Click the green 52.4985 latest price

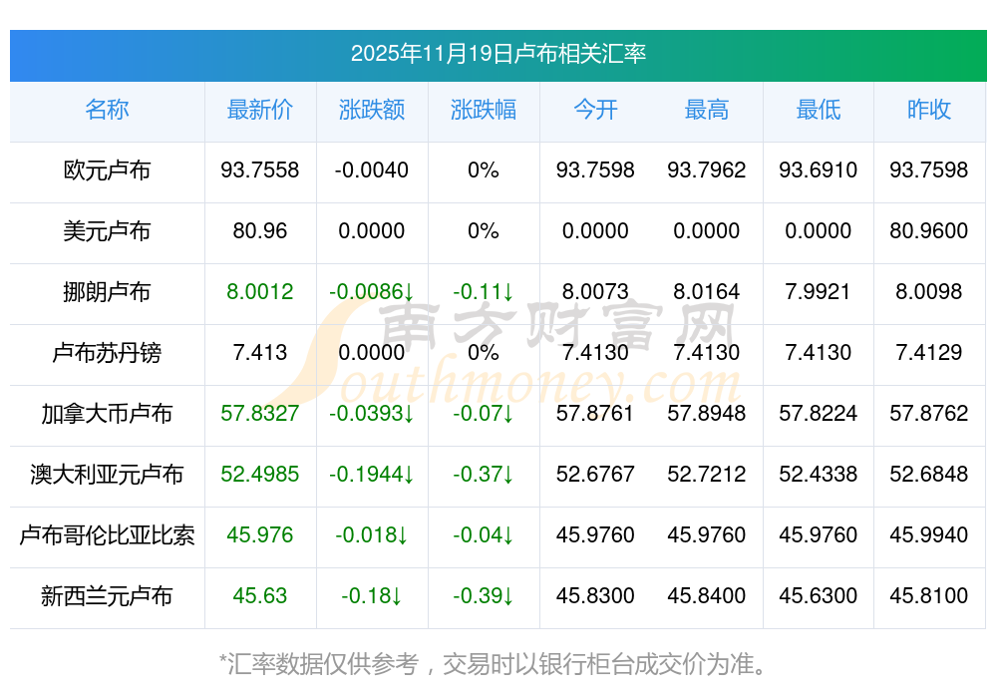[x=259, y=475]
